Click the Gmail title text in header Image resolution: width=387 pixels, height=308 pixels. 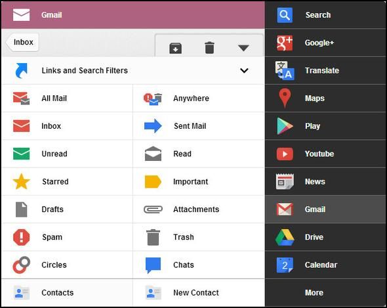point(52,15)
